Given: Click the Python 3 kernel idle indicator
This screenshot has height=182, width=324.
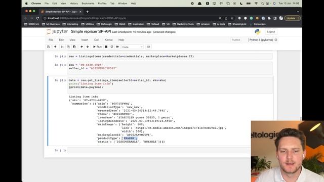Looking at the screenshot, I should pos(276,40).
